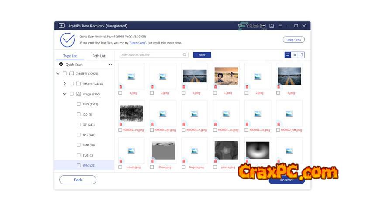The width and height of the screenshot is (365, 211).
Task: Collapse the Quick Scan section chevron
Action: 110,65
